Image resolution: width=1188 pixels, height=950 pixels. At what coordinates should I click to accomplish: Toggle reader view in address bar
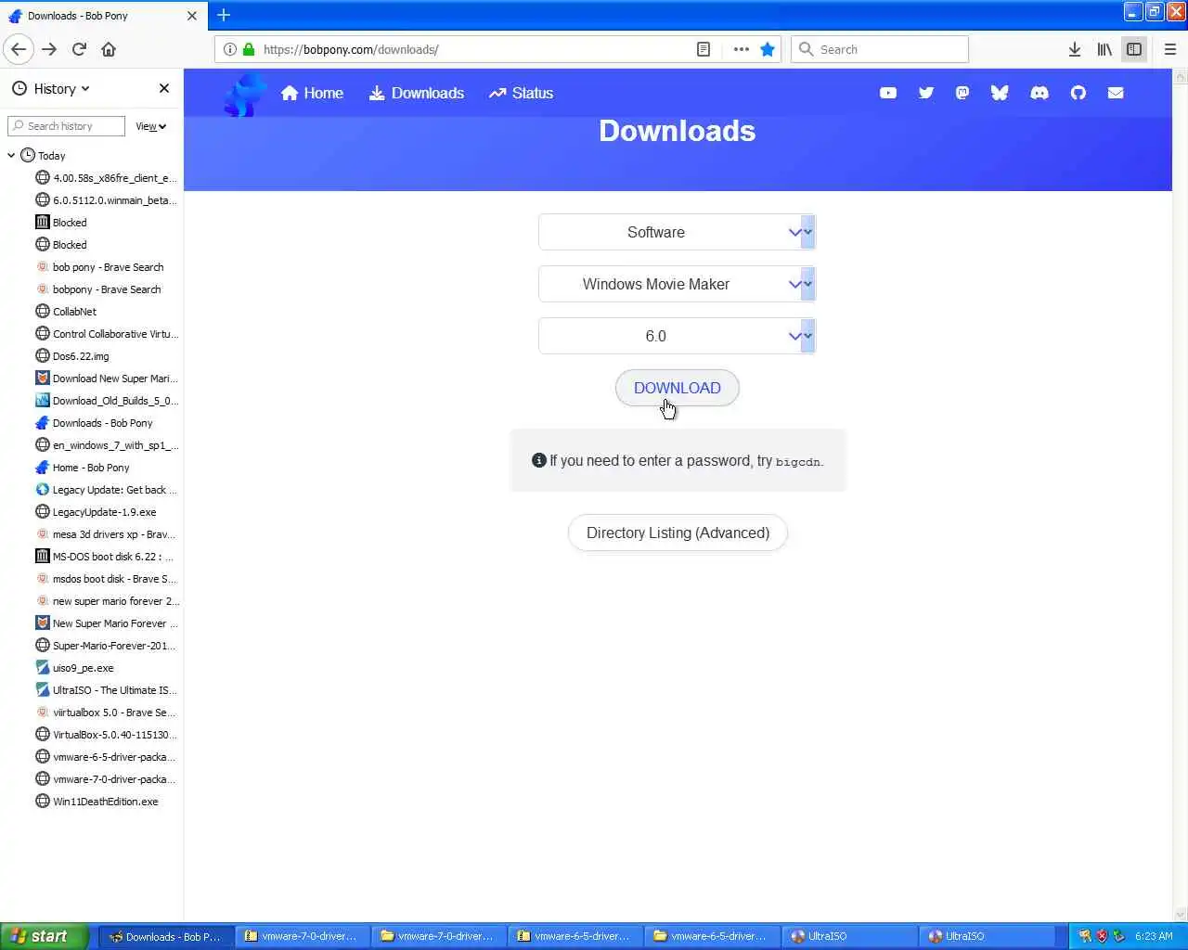(704, 49)
